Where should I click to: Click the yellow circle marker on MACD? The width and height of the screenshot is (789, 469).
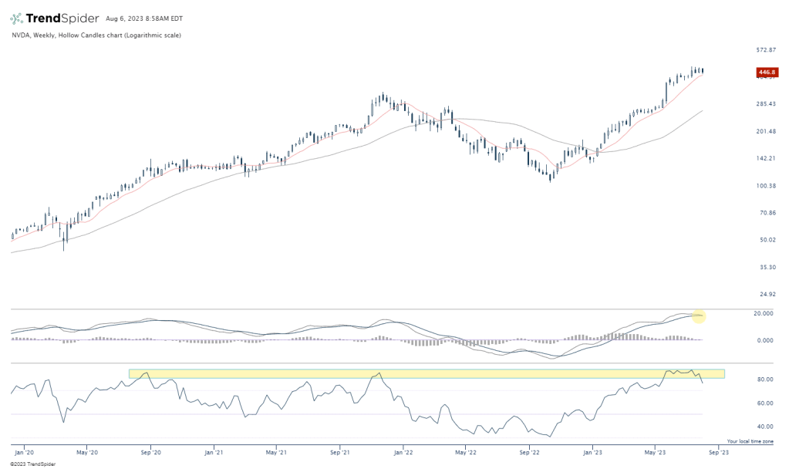699,315
